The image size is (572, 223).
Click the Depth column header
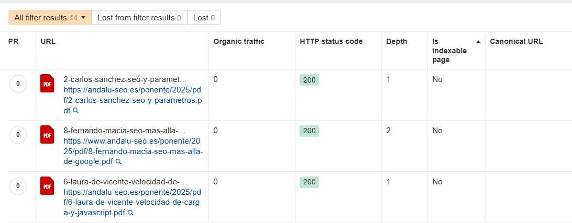(x=397, y=42)
